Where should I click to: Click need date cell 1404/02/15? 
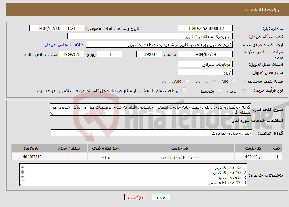pyautogui.click(x=31, y=157)
